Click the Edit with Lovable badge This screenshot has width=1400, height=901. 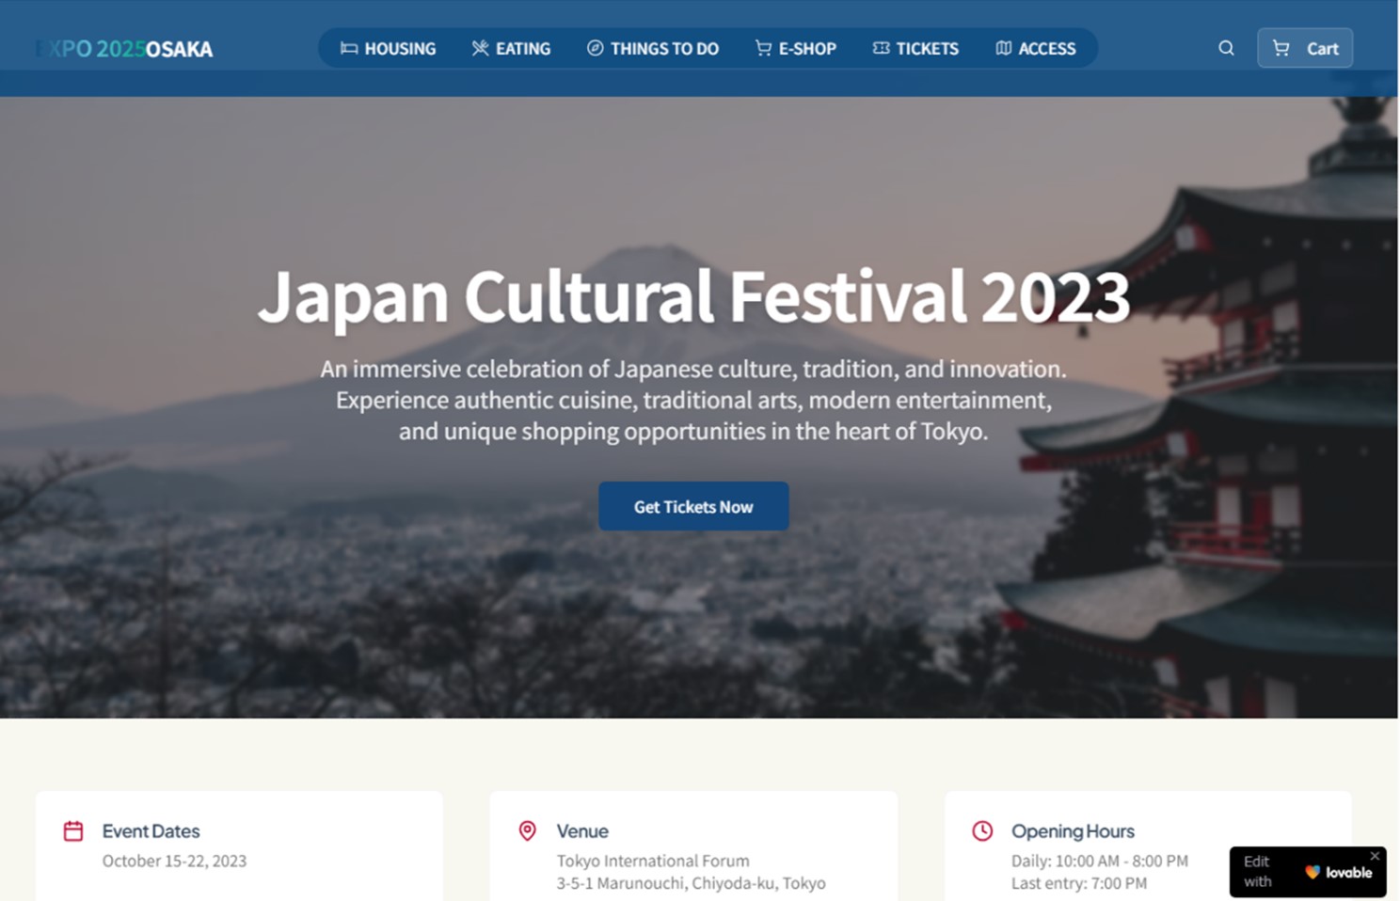pos(1308,872)
